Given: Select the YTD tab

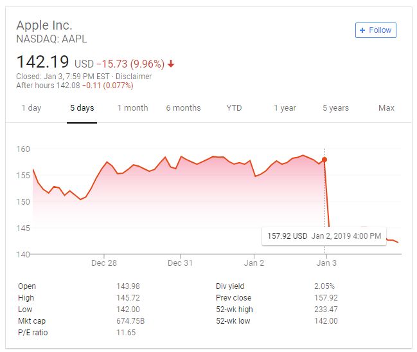Looking at the screenshot, I should click(x=234, y=108).
